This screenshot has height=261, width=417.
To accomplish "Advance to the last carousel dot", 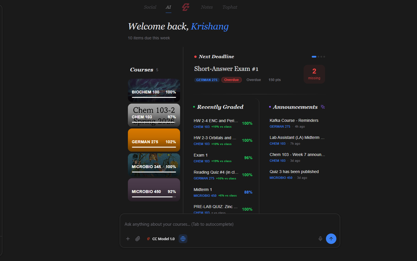I will point(324,57).
